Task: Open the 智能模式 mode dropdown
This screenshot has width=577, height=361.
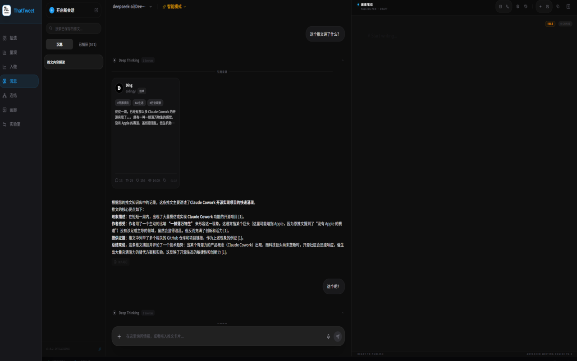Action: [174, 7]
